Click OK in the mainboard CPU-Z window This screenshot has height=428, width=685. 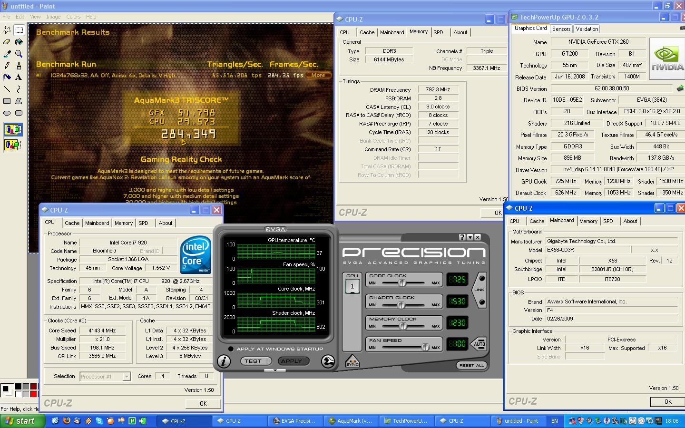click(668, 401)
